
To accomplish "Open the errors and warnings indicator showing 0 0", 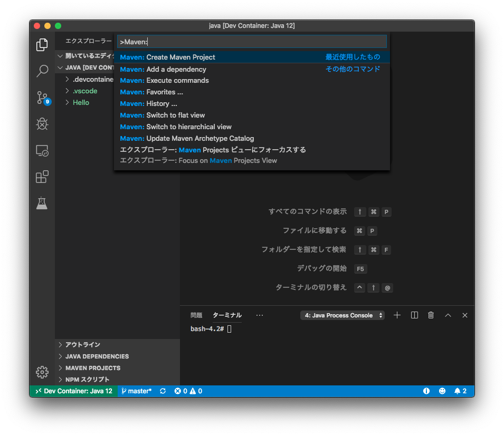I will coord(188,391).
